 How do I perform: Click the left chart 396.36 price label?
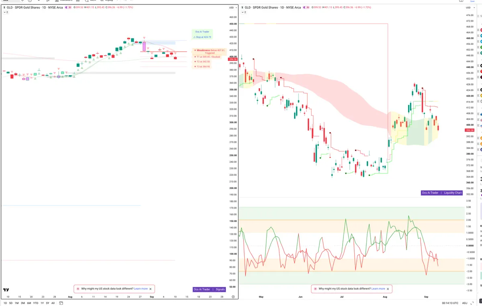click(x=232, y=59)
